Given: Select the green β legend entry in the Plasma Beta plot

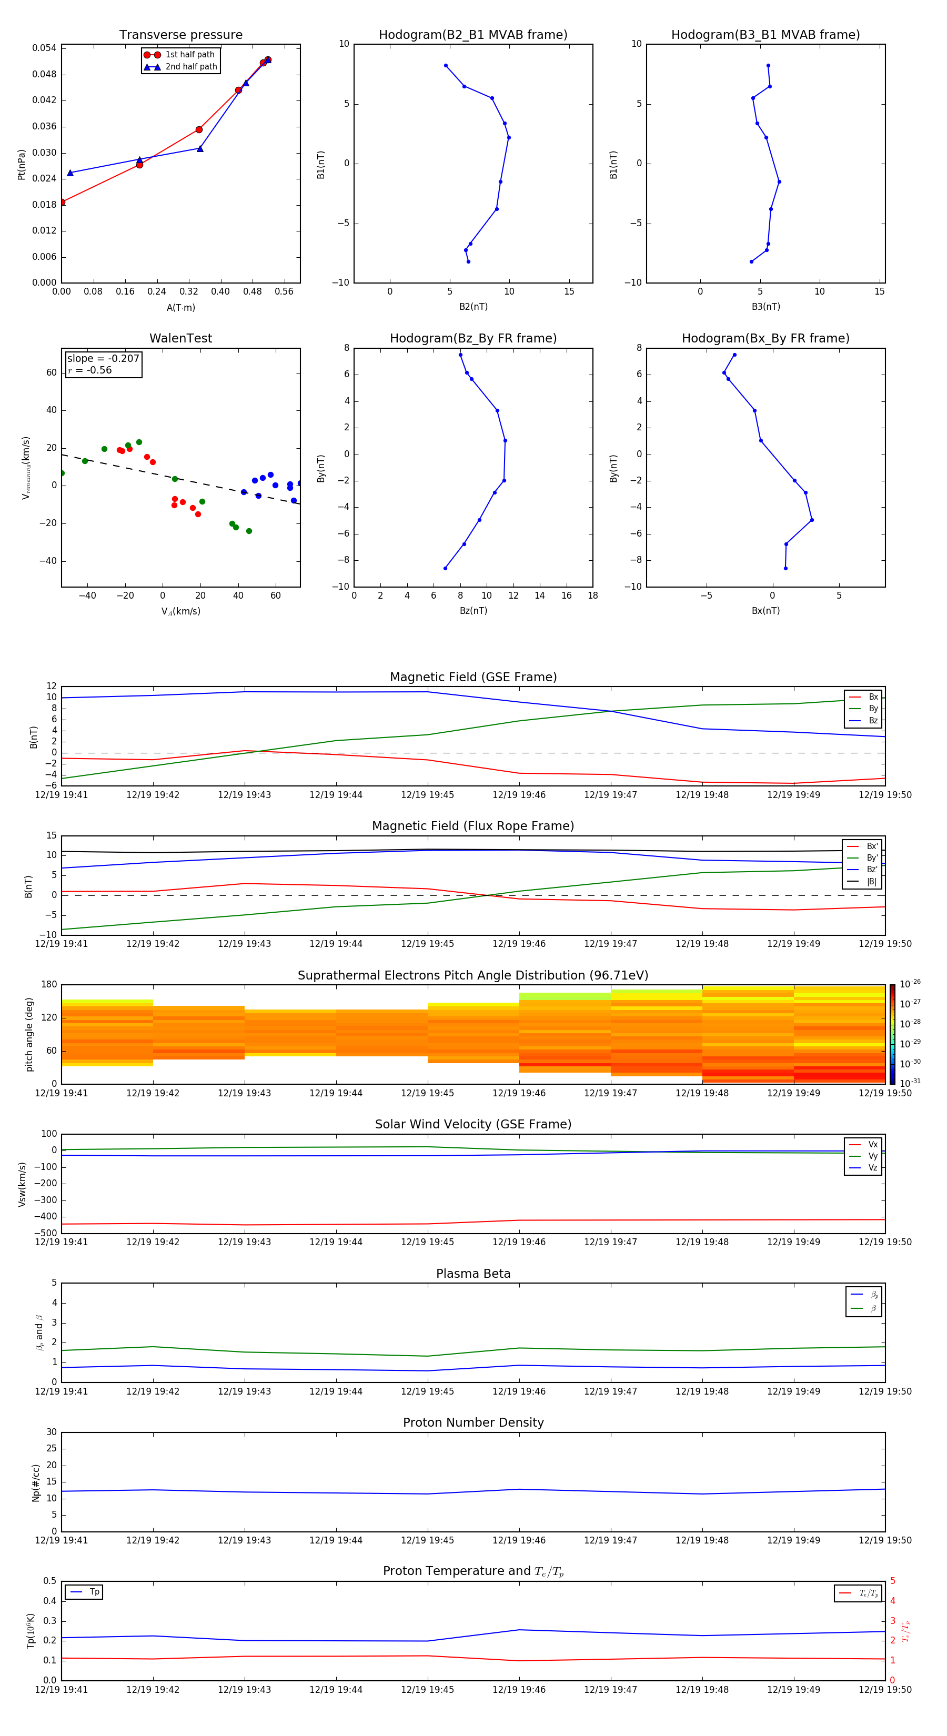Looking at the screenshot, I should coord(864,1308).
